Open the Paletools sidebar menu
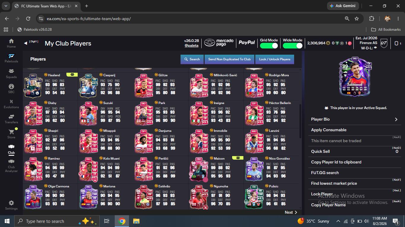The width and height of the screenshot is (405, 227). (11, 58)
